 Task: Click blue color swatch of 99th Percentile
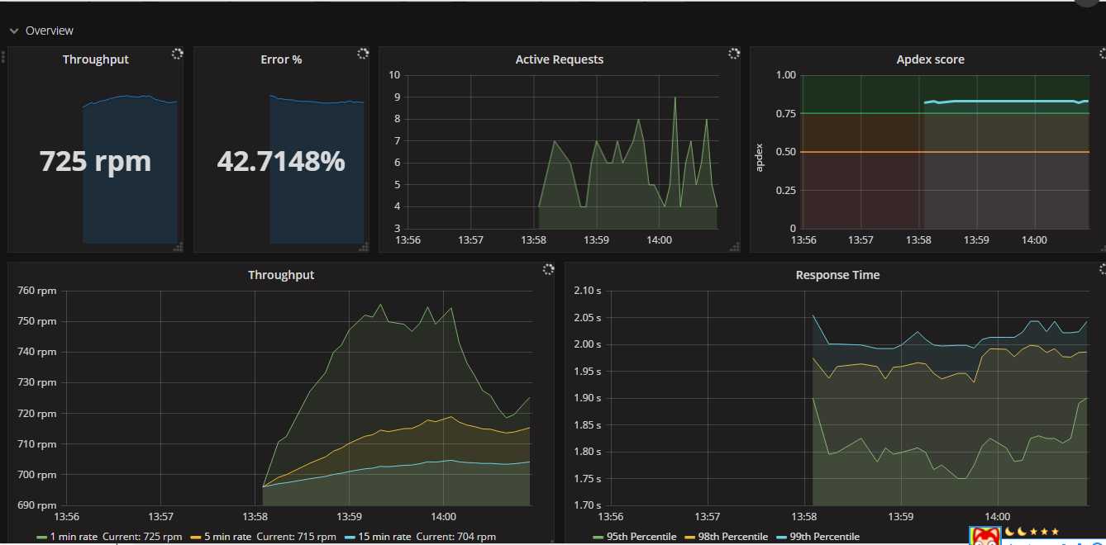point(783,538)
